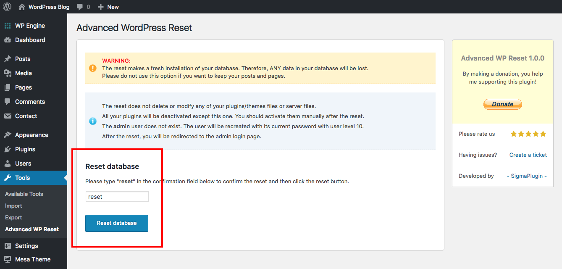
Task: Click the orange warning exclamation icon
Action: pos(93,68)
